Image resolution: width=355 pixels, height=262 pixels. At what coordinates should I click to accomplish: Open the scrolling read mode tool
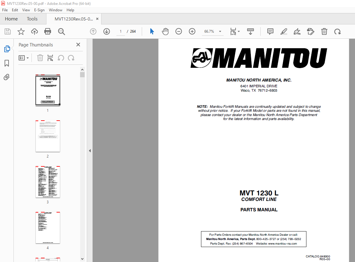pos(251,31)
